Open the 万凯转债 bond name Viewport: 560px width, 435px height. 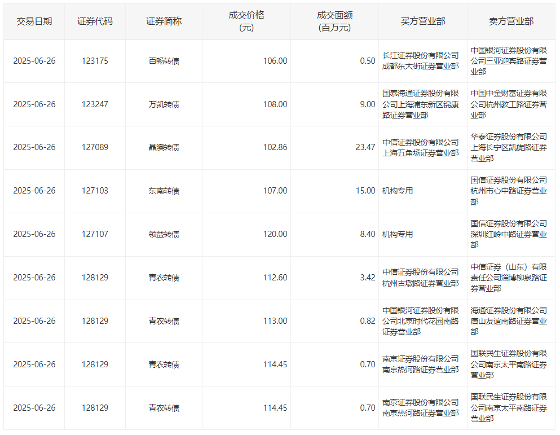[x=164, y=104]
